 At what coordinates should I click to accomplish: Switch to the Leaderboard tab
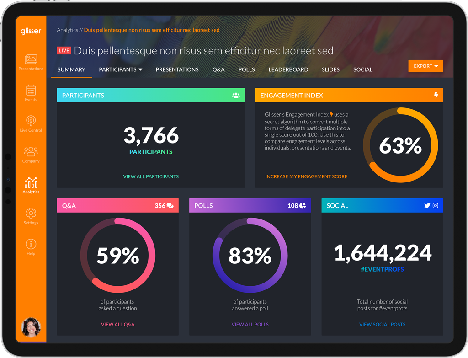pos(288,69)
